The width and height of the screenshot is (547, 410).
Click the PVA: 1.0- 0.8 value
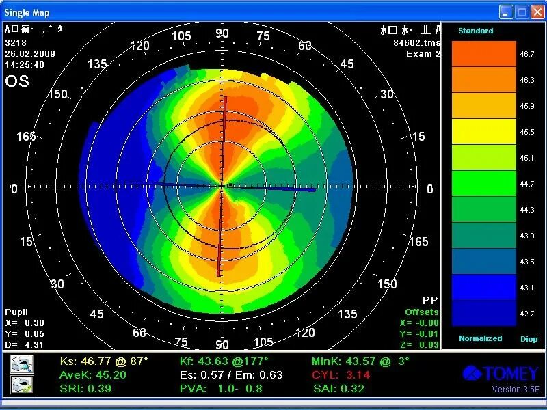221,388
